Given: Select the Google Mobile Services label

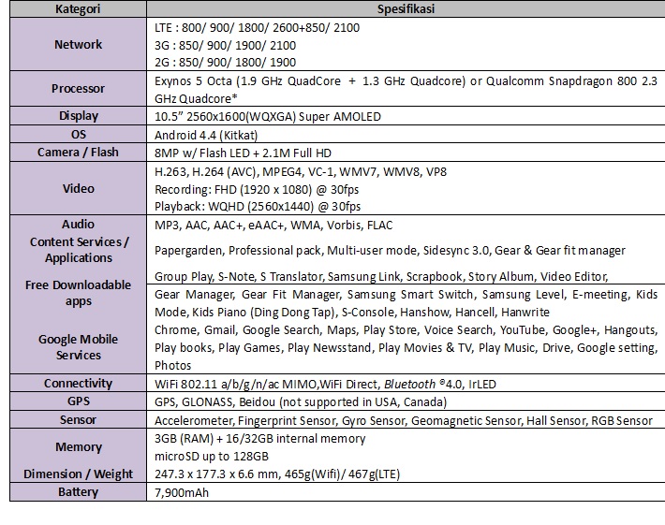Looking at the screenshot, I should tap(78, 347).
